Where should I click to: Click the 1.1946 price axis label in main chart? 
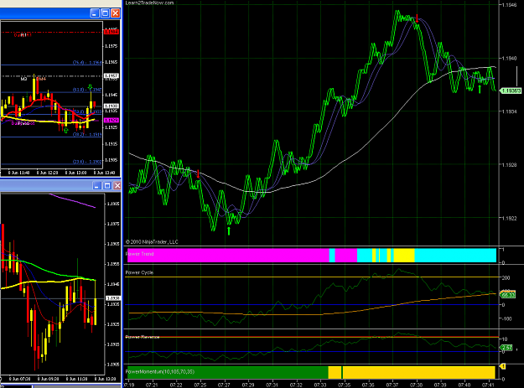coord(509,5)
